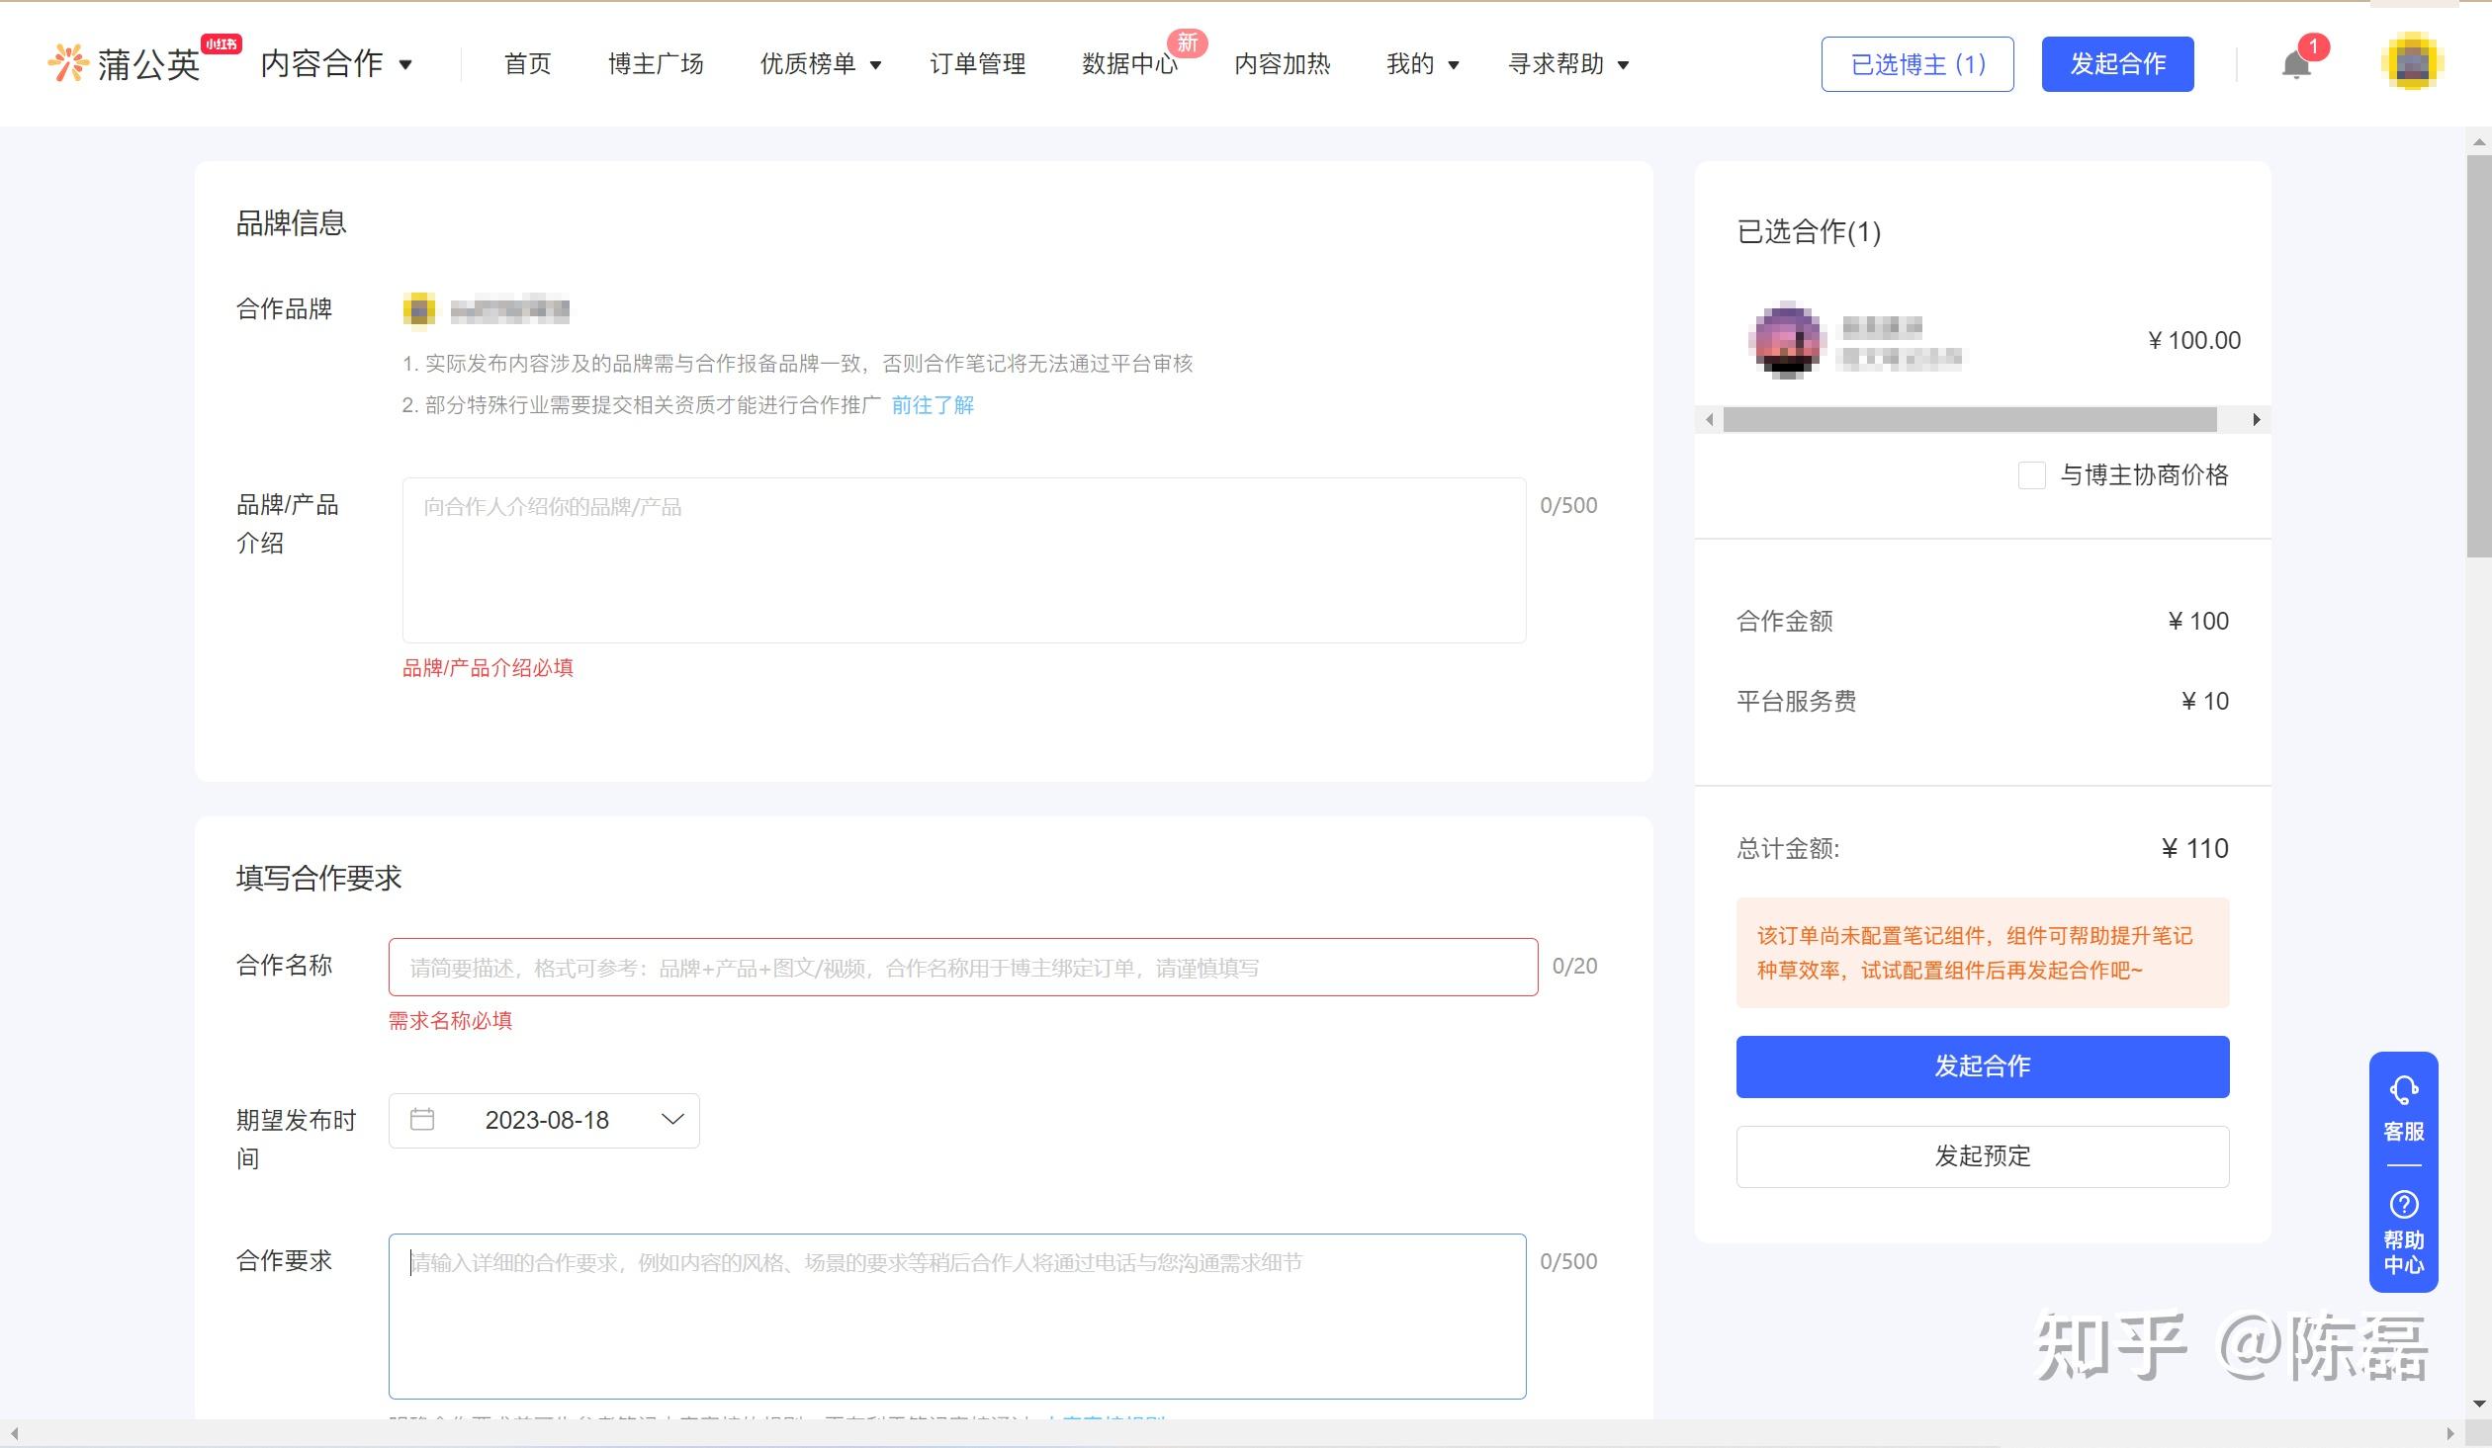Go to 博主广场 menu item
The width and height of the screenshot is (2492, 1448).
click(x=656, y=64)
